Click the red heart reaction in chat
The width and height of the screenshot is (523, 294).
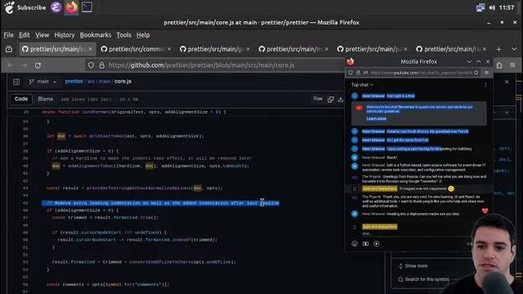point(485,211)
